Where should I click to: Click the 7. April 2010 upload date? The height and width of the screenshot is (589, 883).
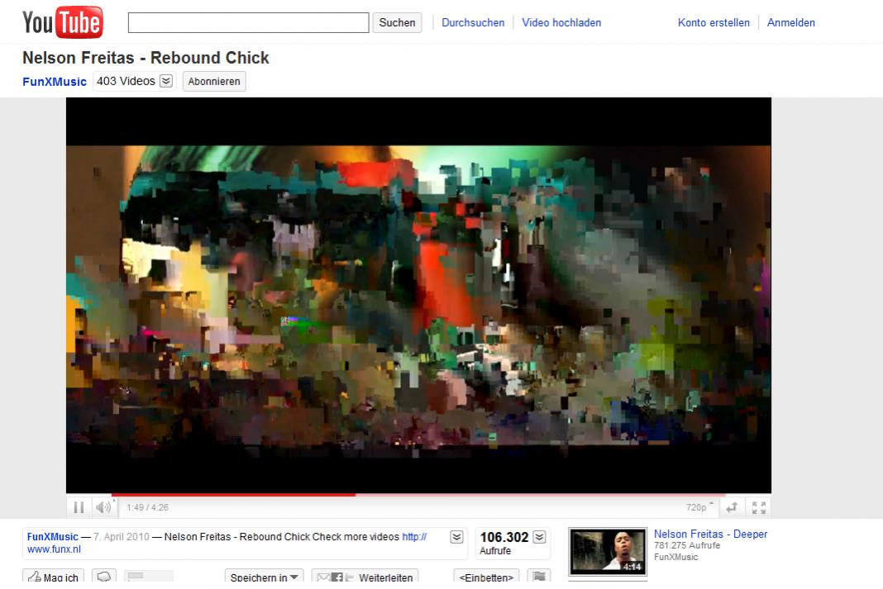click(122, 537)
